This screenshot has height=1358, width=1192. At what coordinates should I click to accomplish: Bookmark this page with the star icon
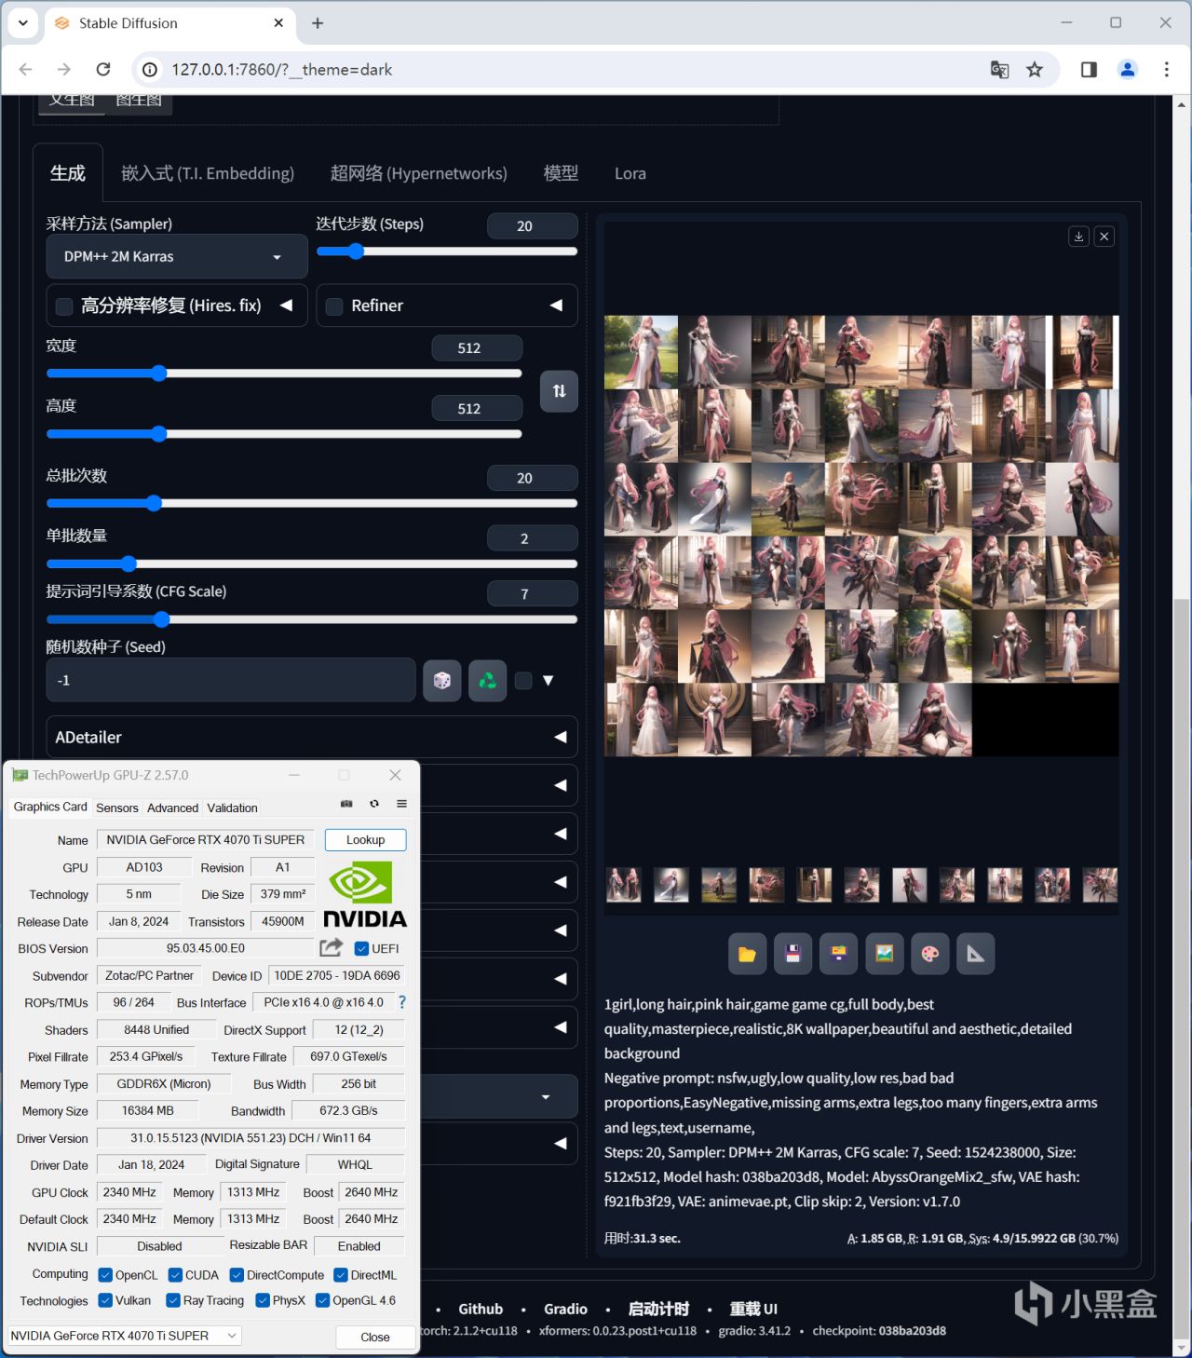(x=1035, y=70)
